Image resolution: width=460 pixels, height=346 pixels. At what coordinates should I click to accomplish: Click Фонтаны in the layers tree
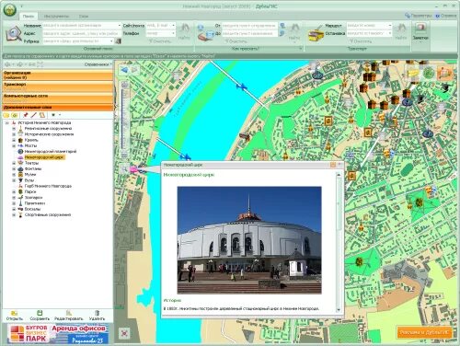33,168
